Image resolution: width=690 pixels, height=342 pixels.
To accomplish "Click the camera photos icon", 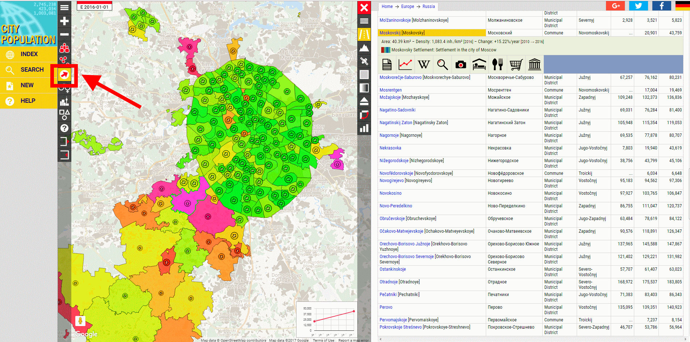I will click(460, 65).
